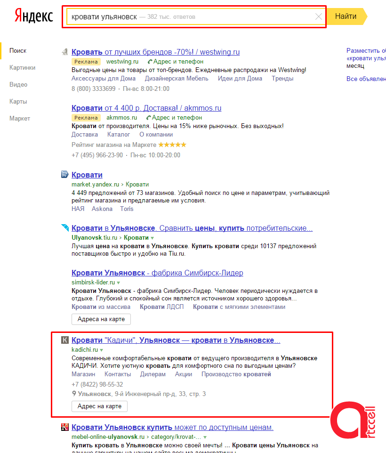Open the Производство кроватей sitelink

236,374
